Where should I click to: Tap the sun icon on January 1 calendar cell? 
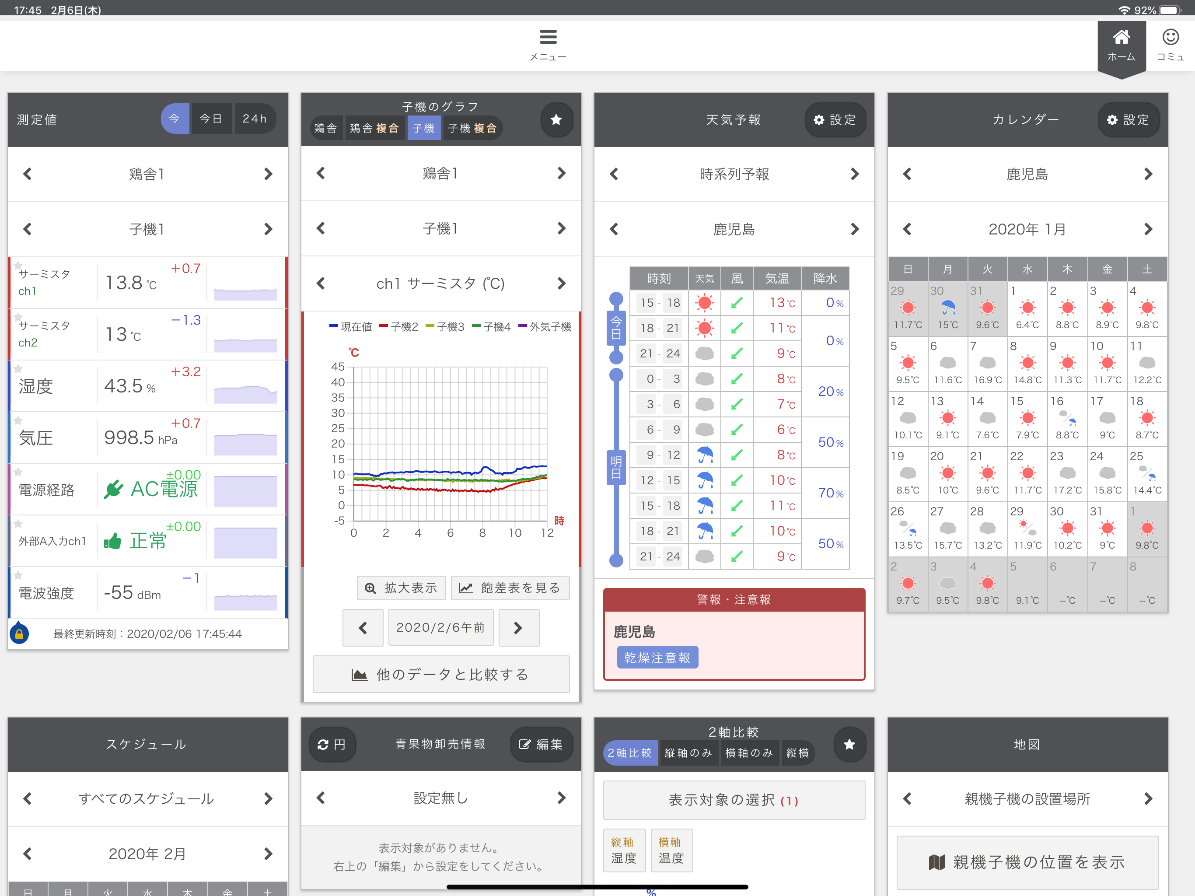pos(1027,308)
